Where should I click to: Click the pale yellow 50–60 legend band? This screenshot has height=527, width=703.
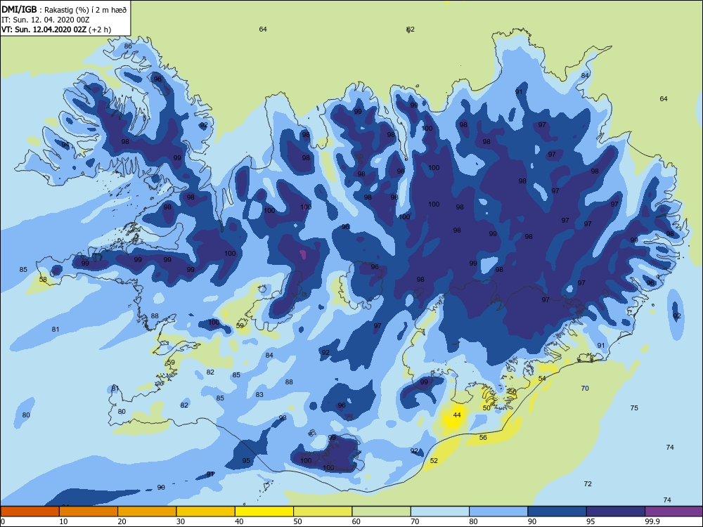323,512
